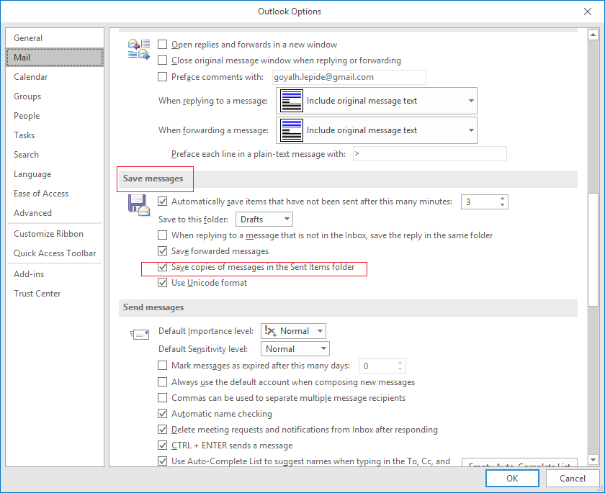This screenshot has height=493, width=605.
Task: Open Tasks options category
Action: (x=55, y=135)
